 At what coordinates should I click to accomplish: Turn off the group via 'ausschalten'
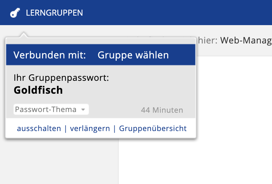39,128
